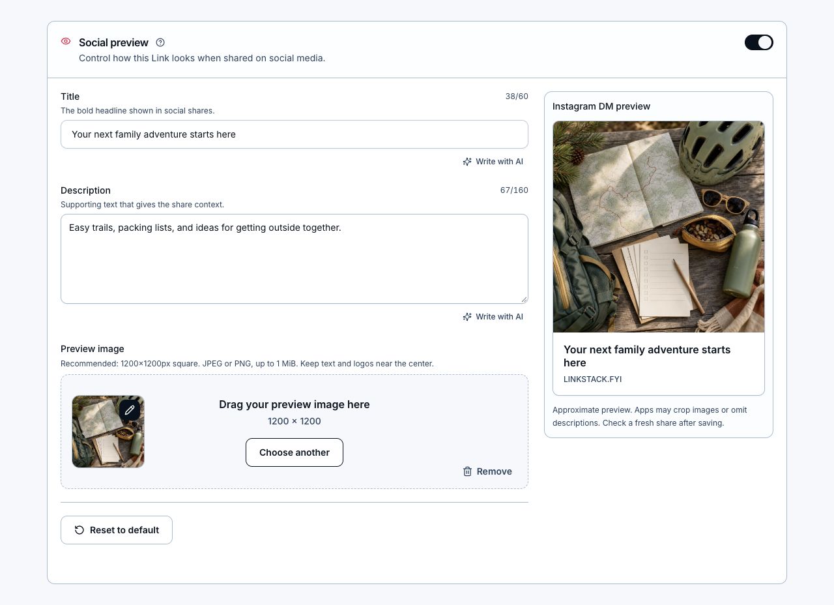Click the Title field label
Screen dimensions: 834x605
tap(70, 96)
